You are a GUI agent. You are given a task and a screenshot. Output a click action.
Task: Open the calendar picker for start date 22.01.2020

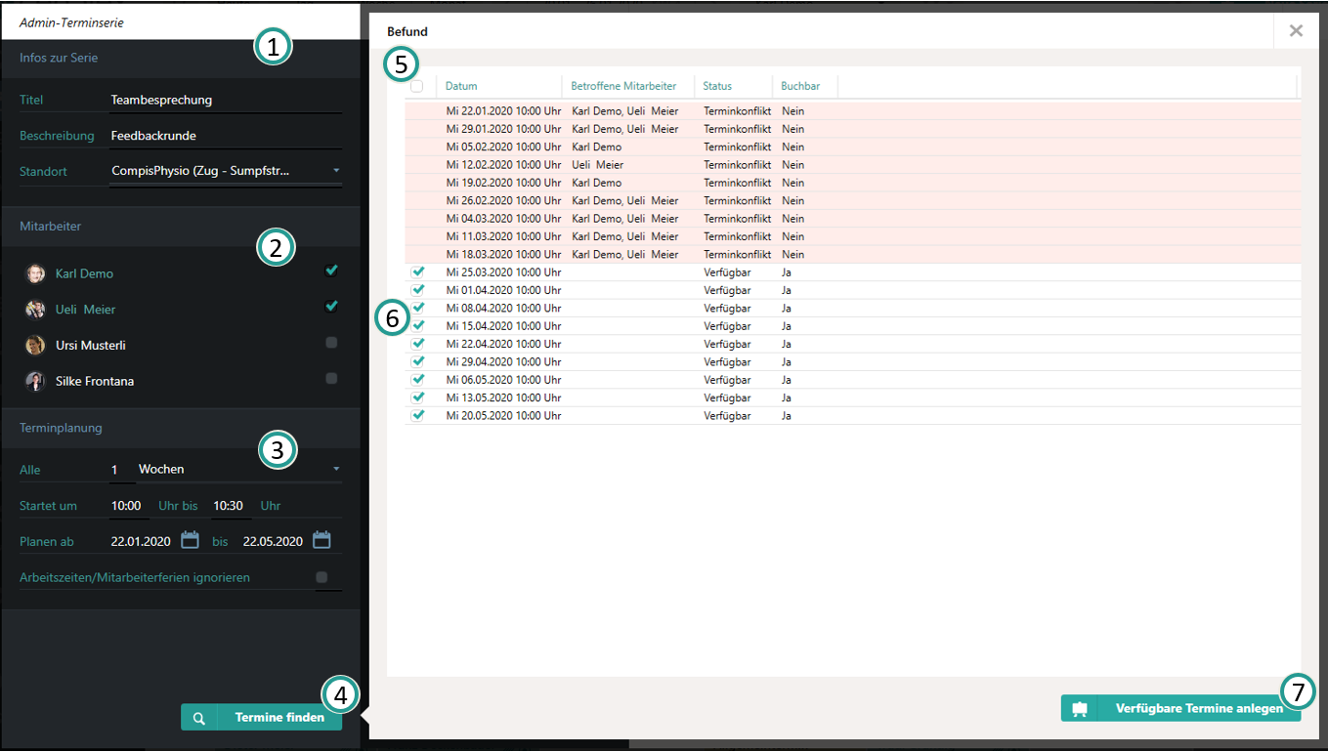click(x=191, y=540)
